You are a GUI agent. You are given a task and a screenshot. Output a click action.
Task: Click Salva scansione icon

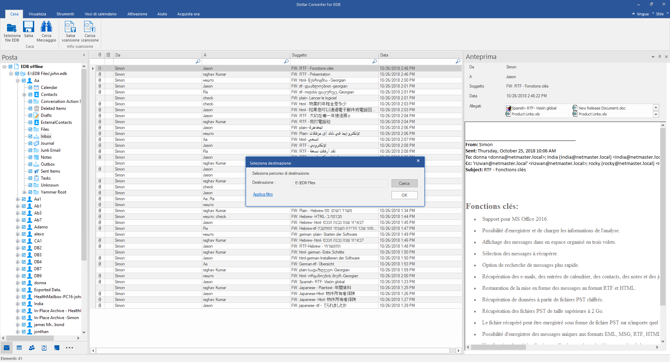(x=70, y=27)
